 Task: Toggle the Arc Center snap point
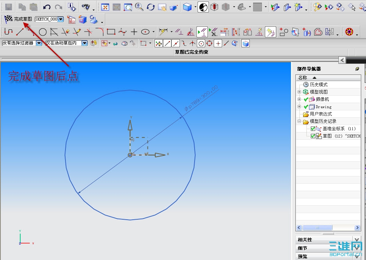point(201,43)
